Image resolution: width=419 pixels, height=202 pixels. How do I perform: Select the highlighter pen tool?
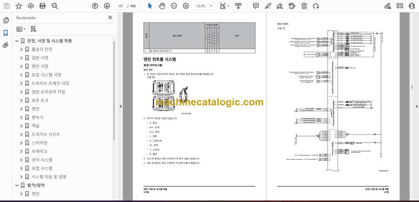tap(268, 6)
